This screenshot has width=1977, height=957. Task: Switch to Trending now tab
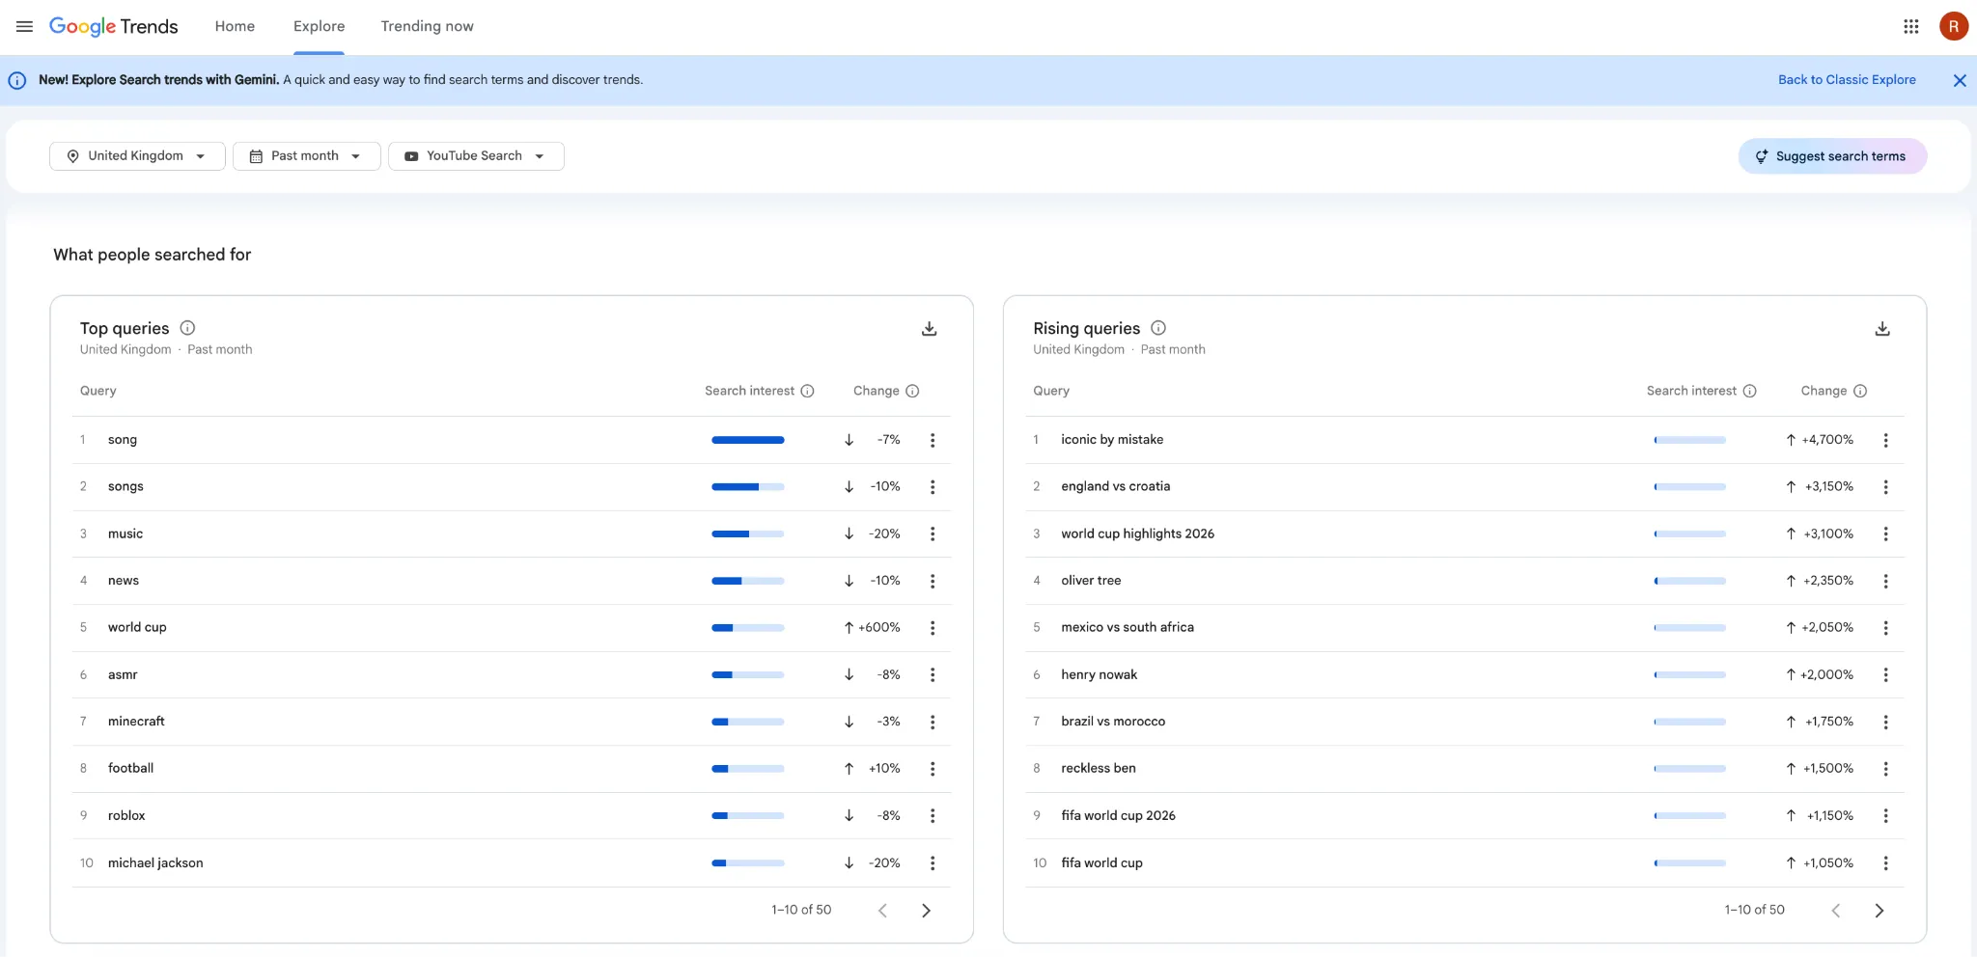427,26
